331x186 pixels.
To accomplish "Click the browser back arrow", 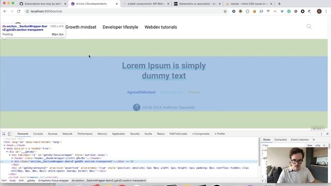I will click(5, 11).
